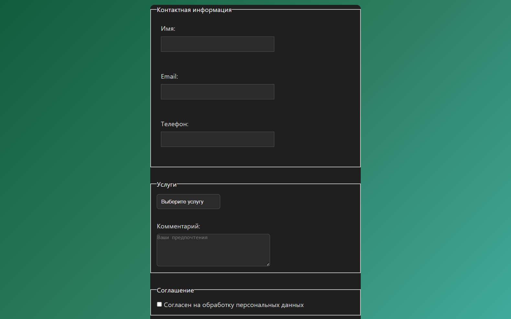
Task: Click the Услуги section legend
Action: tap(167, 185)
